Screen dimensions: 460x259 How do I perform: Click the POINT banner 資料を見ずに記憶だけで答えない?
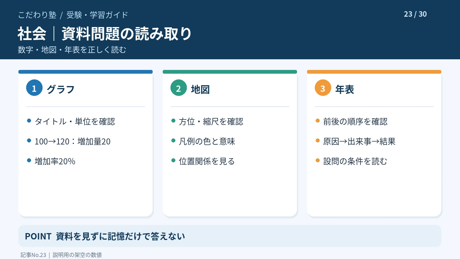(x=230, y=236)
